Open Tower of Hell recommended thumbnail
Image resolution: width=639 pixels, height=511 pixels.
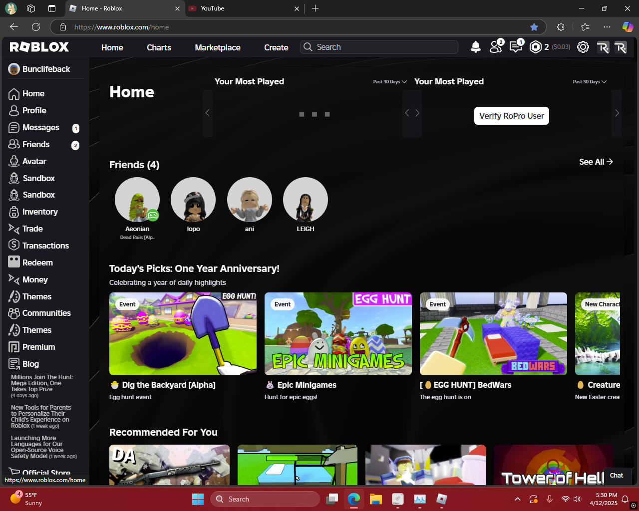(x=553, y=465)
